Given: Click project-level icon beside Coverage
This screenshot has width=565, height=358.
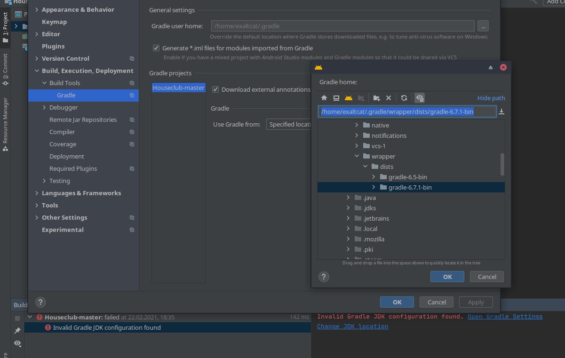Looking at the screenshot, I should pos(132,144).
